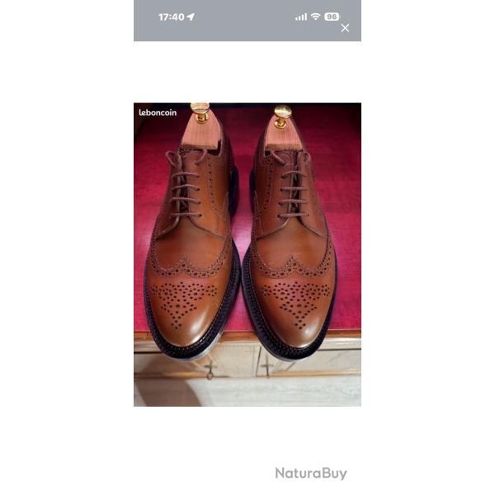
Task: Tap the location arrow icon beside the time
Action: 191,17
